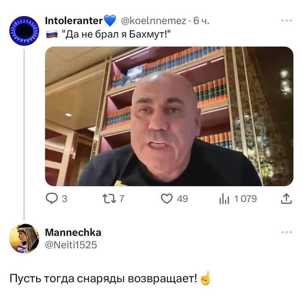Image resolution: width=303 pixels, height=305 pixels.
Task: Click the vertical thread line connecting the tweets
Action: pyautogui.click(x=24, y=135)
